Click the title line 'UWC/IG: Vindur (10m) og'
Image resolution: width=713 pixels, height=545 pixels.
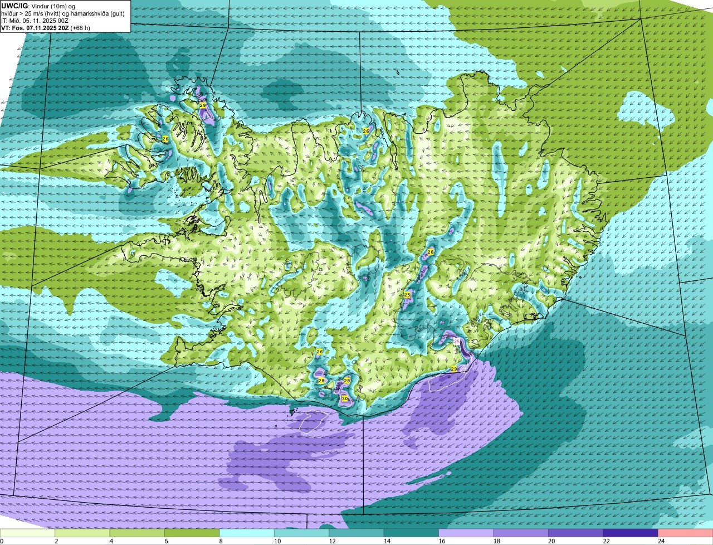[38, 6]
